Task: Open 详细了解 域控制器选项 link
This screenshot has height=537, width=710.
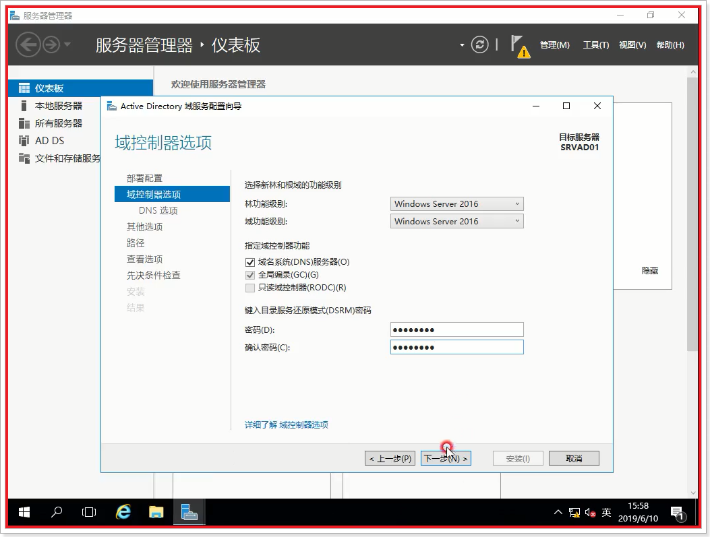Action: click(286, 424)
